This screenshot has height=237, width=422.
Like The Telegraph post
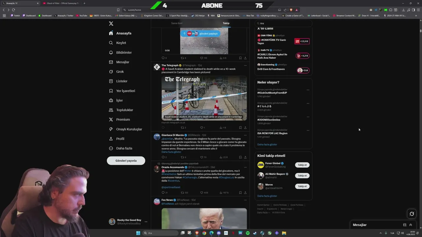(202, 127)
